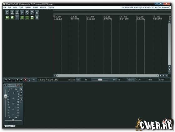Solo the master track

(21, 86)
